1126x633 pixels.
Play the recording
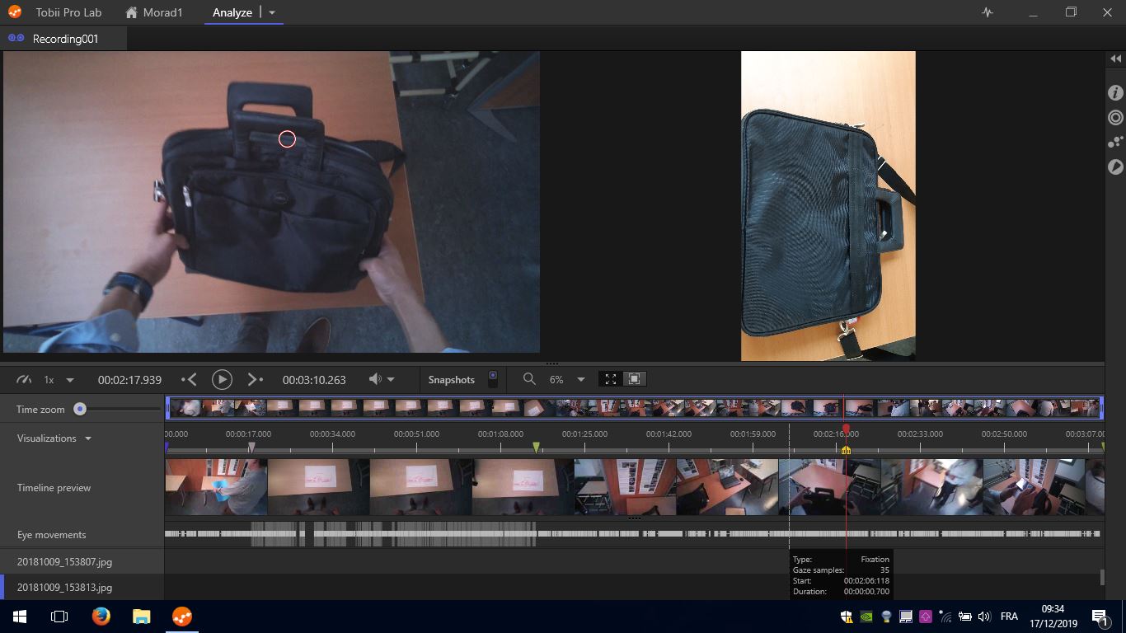point(222,379)
